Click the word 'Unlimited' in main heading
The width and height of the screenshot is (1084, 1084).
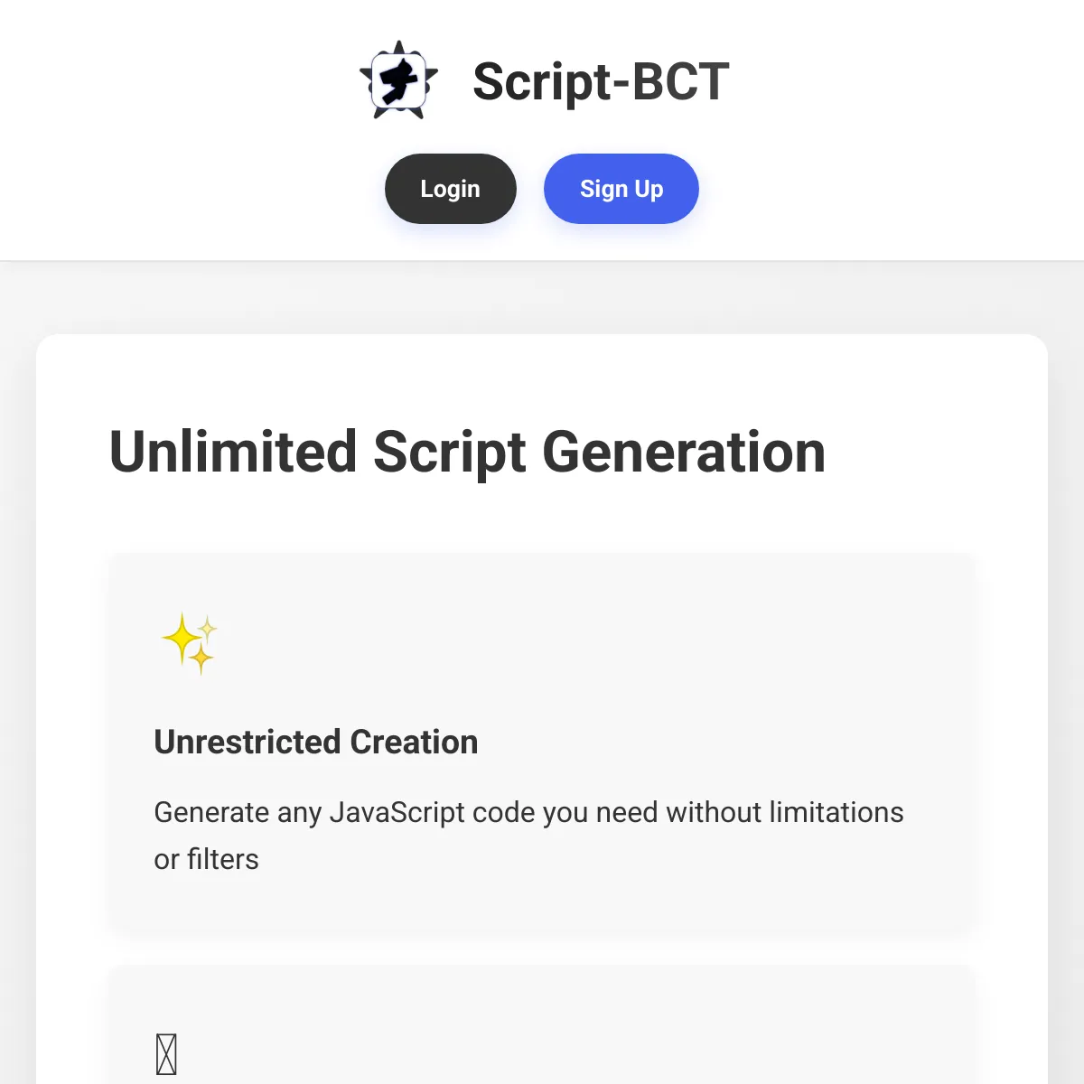[x=233, y=452]
